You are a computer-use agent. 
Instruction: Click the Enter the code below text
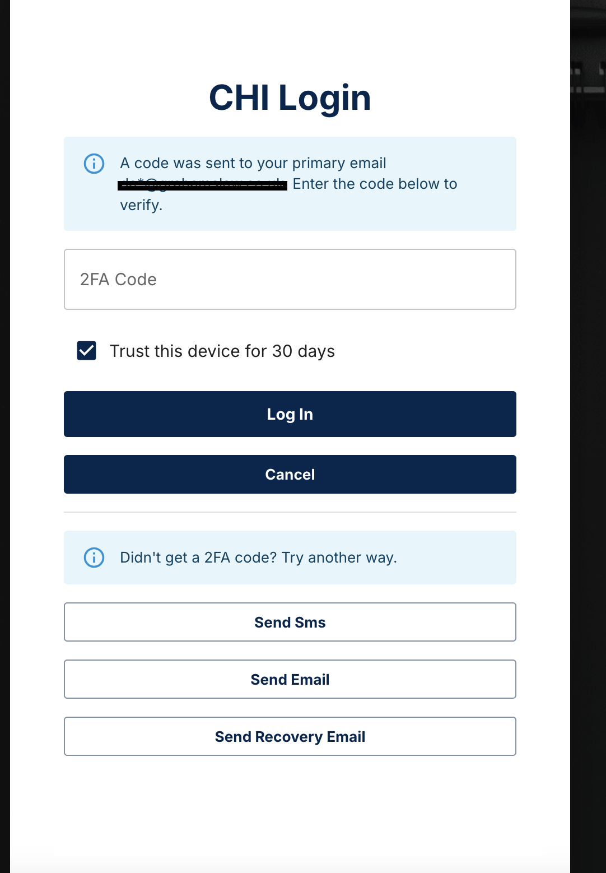375,184
